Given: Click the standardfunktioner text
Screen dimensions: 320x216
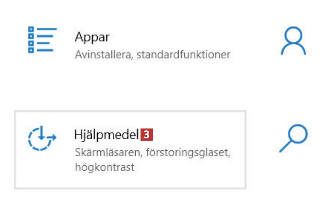Looking at the screenshot, I should 183,55.
